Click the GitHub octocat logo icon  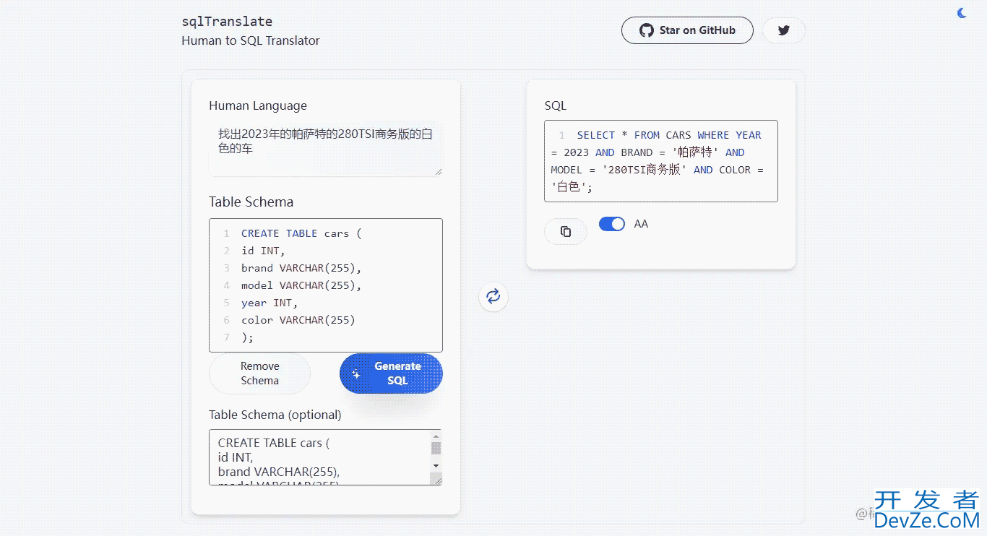point(647,30)
